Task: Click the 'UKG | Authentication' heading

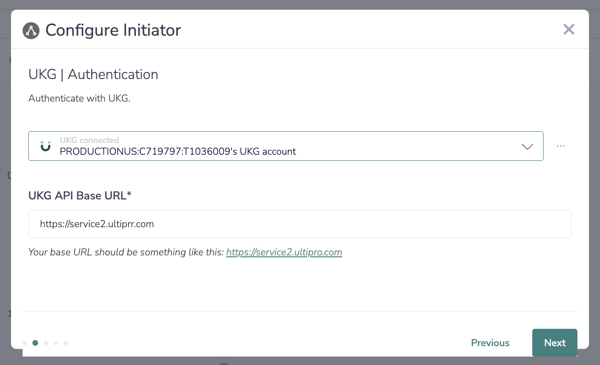Action: point(93,74)
